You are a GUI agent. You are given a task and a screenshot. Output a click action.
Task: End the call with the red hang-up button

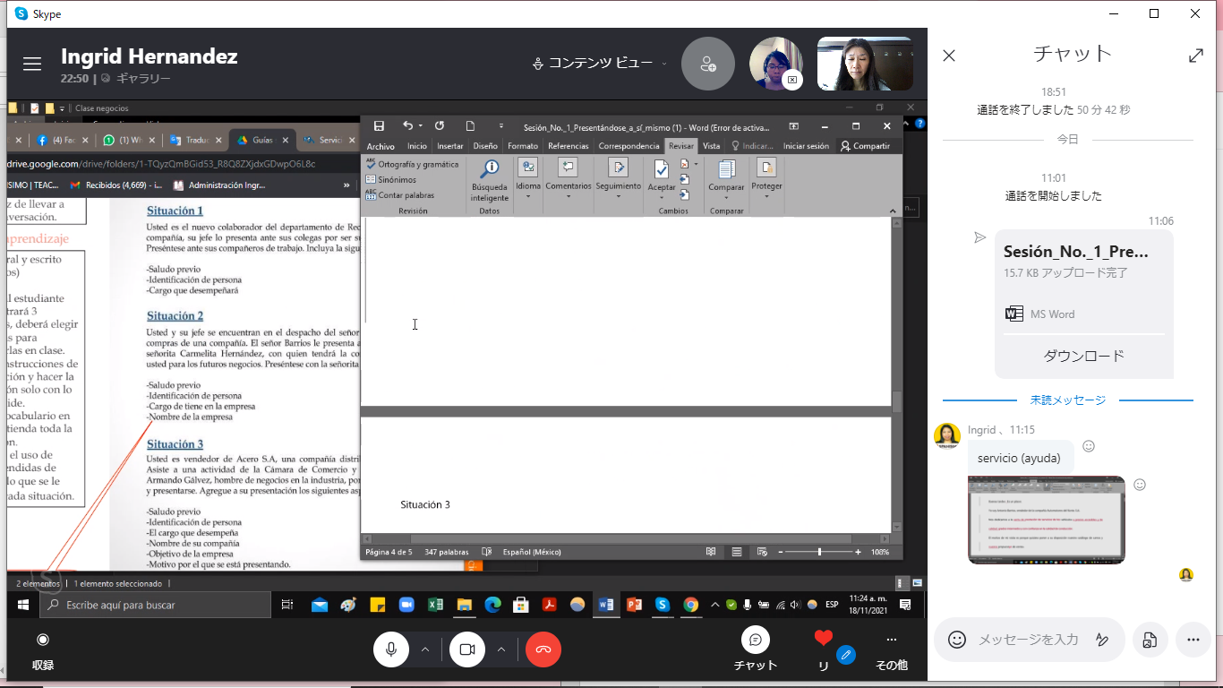tap(543, 649)
